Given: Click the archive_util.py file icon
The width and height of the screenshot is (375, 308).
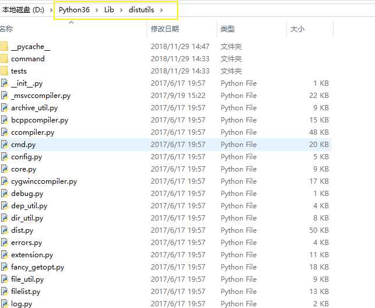Looking at the screenshot, I should click(4, 107).
